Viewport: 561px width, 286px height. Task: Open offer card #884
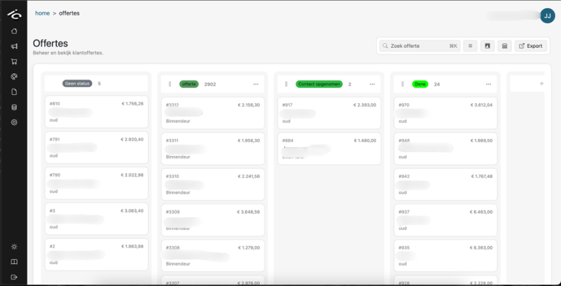tap(329, 148)
